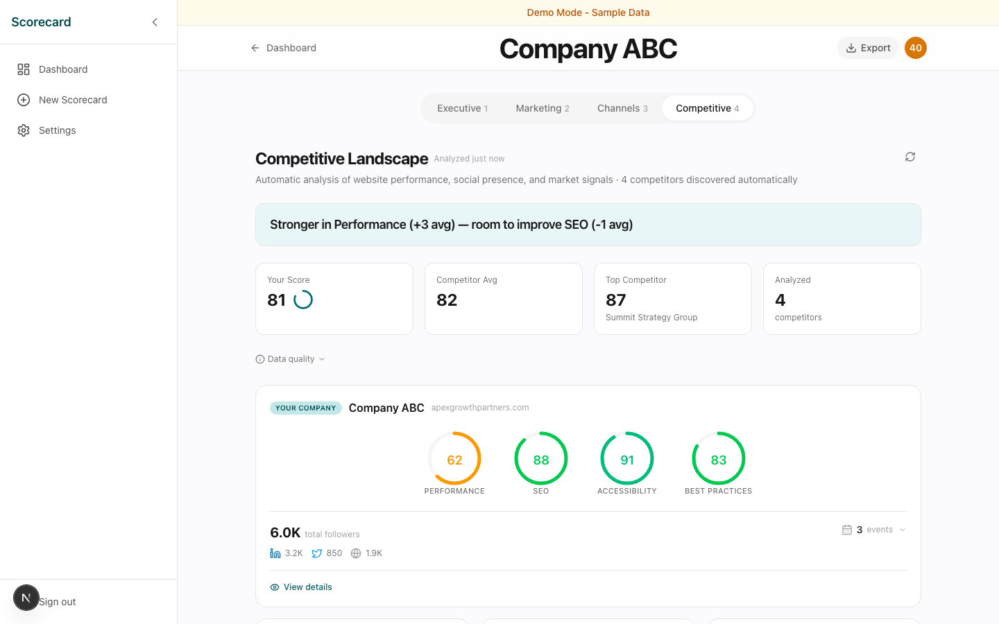Click the Data quality info icon
999x624 pixels.
pos(260,359)
